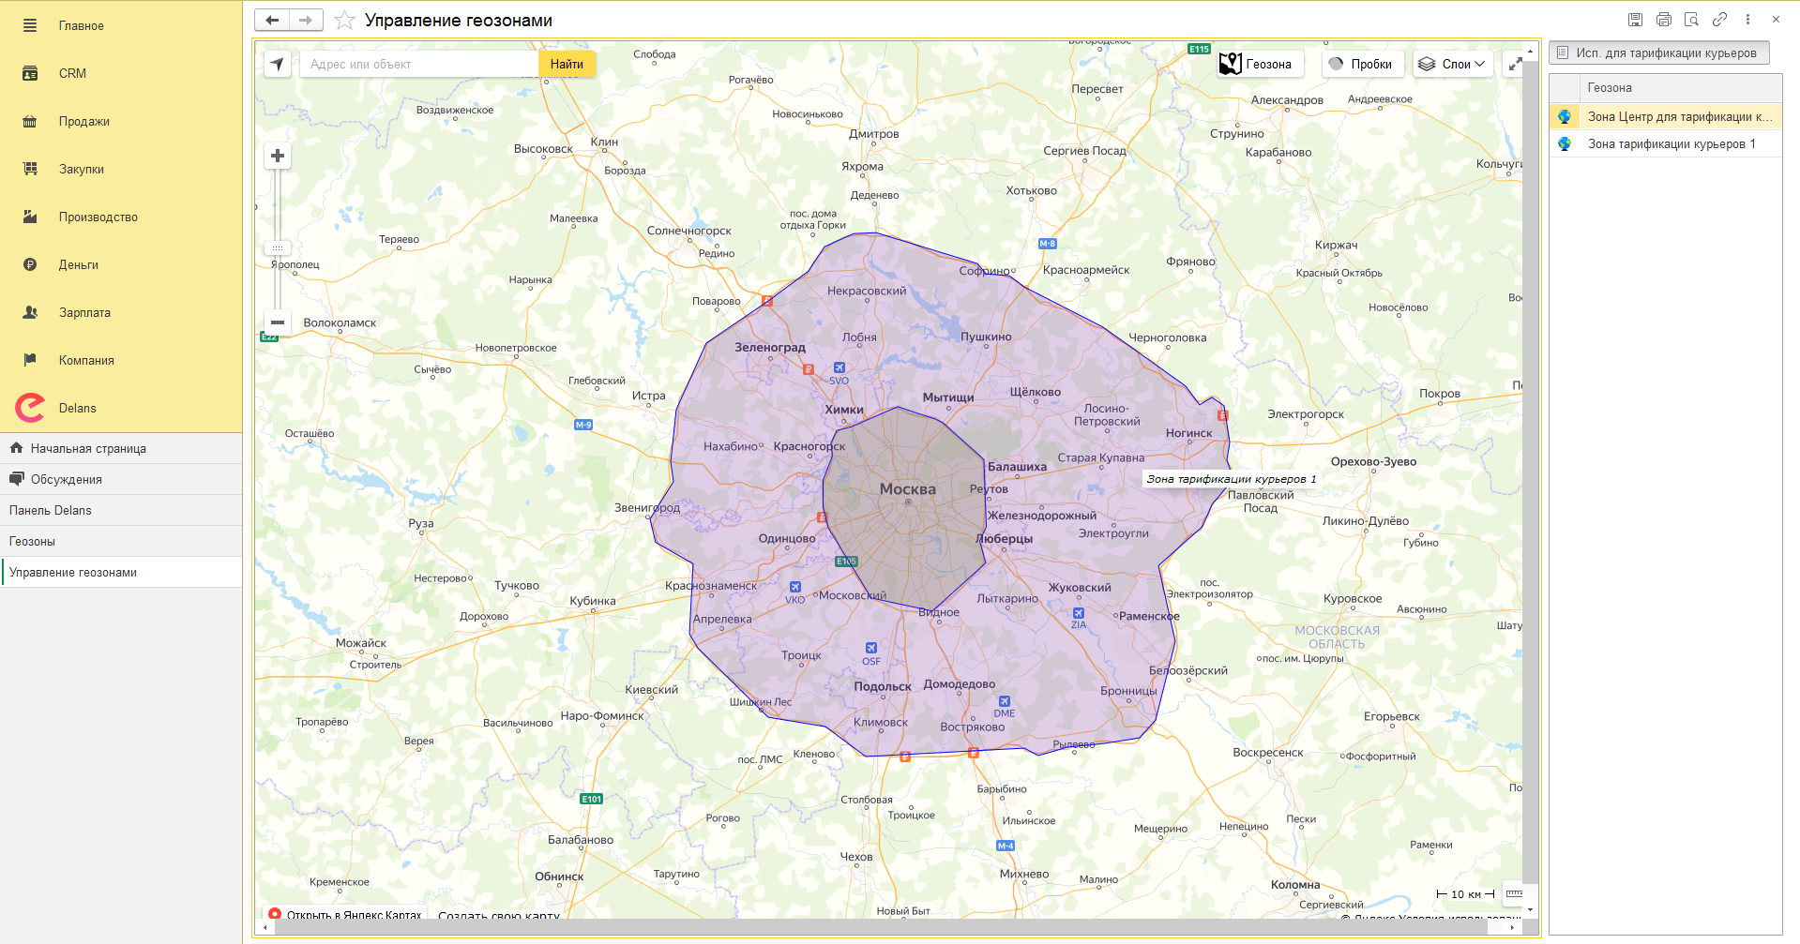The image size is (1800, 944).
Task: Click the map zoom slider handle
Action: click(x=278, y=248)
